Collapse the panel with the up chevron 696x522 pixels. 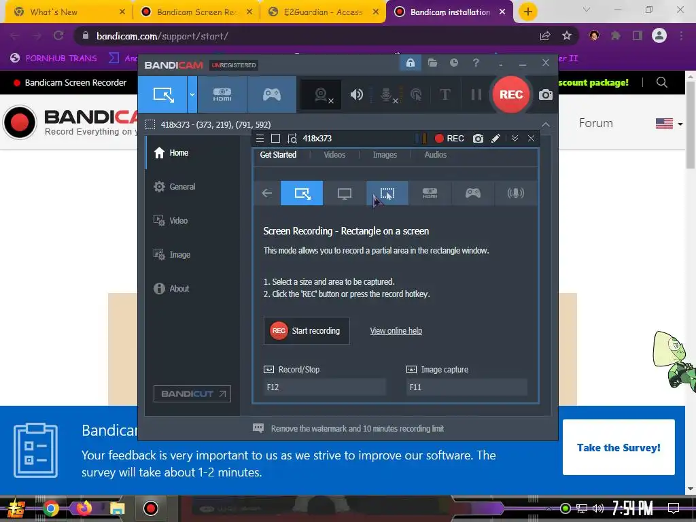click(x=546, y=125)
